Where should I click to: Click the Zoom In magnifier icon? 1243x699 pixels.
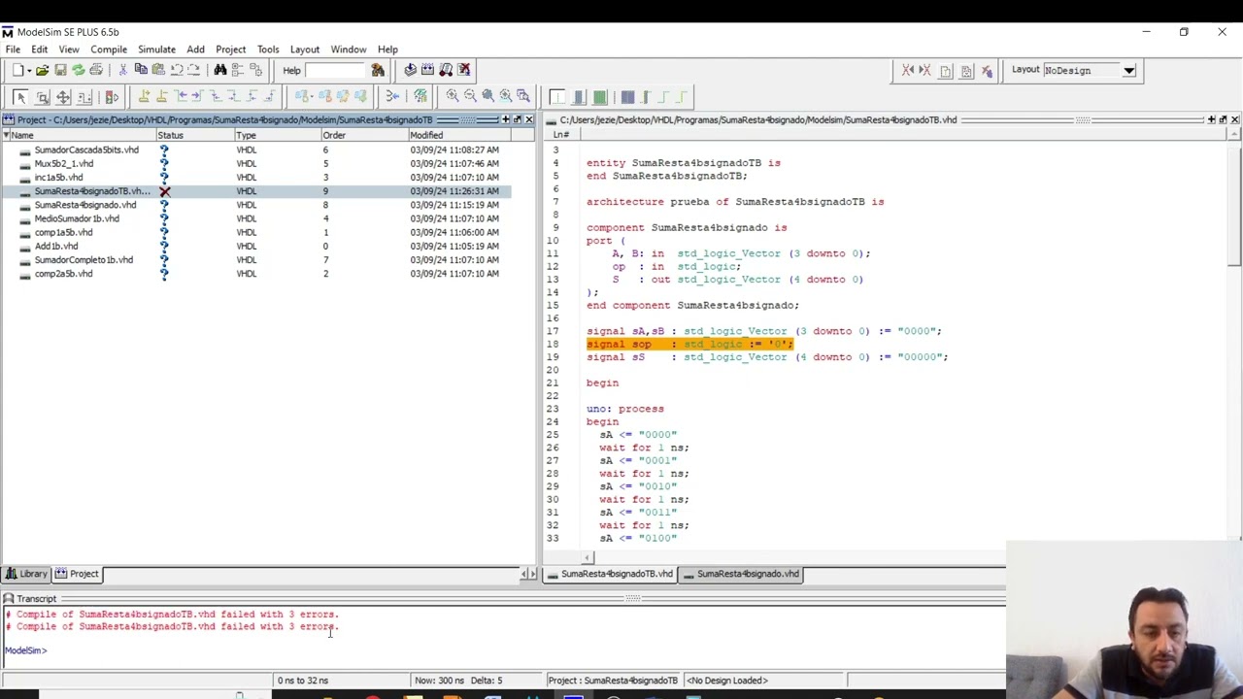(453, 96)
